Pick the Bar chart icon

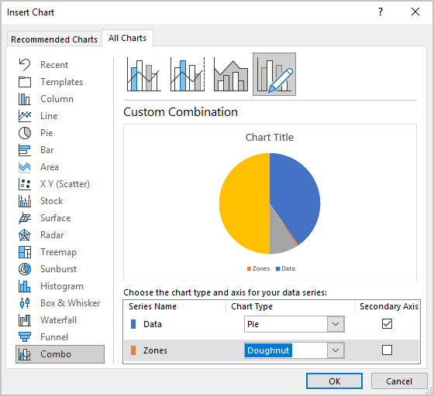(25, 150)
